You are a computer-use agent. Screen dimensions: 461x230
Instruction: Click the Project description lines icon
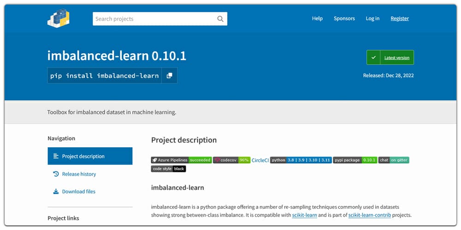[x=56, y=156]
